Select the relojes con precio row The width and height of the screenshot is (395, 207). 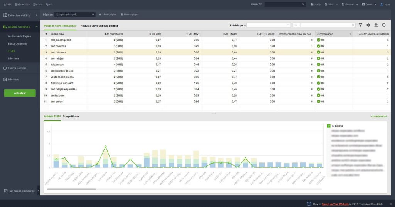tap(215, 40)
